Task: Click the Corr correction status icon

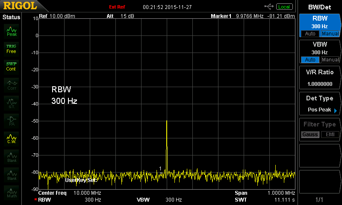Action: pos(12,85)
